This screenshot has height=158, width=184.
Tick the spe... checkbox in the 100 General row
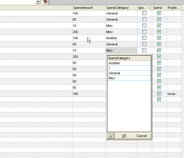(x=144, y=13)
